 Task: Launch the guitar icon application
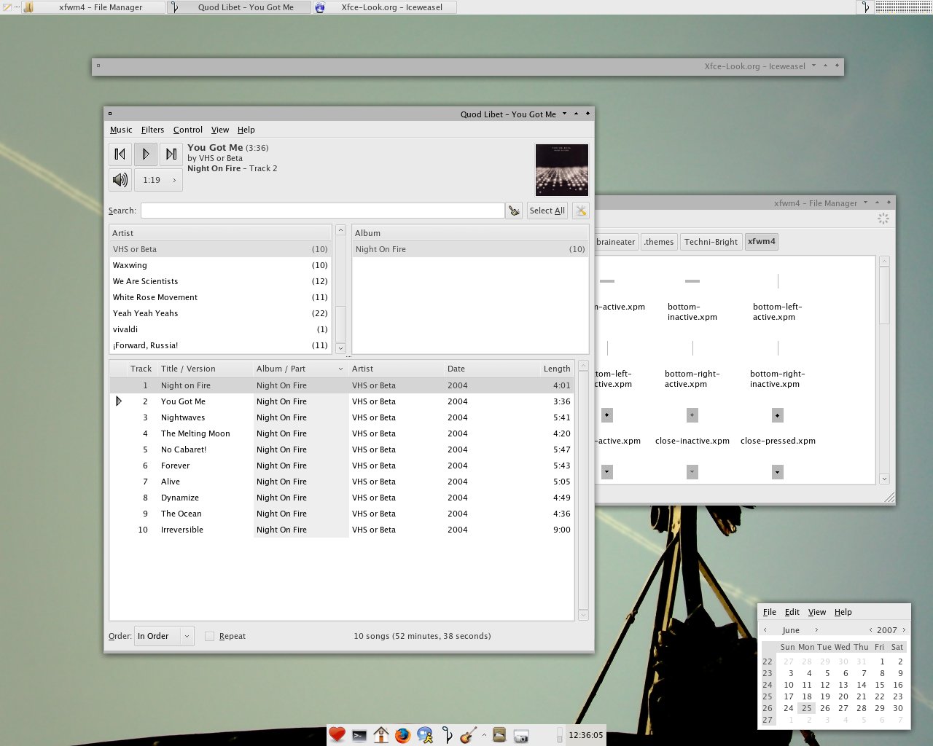click(x=468, y=735)
